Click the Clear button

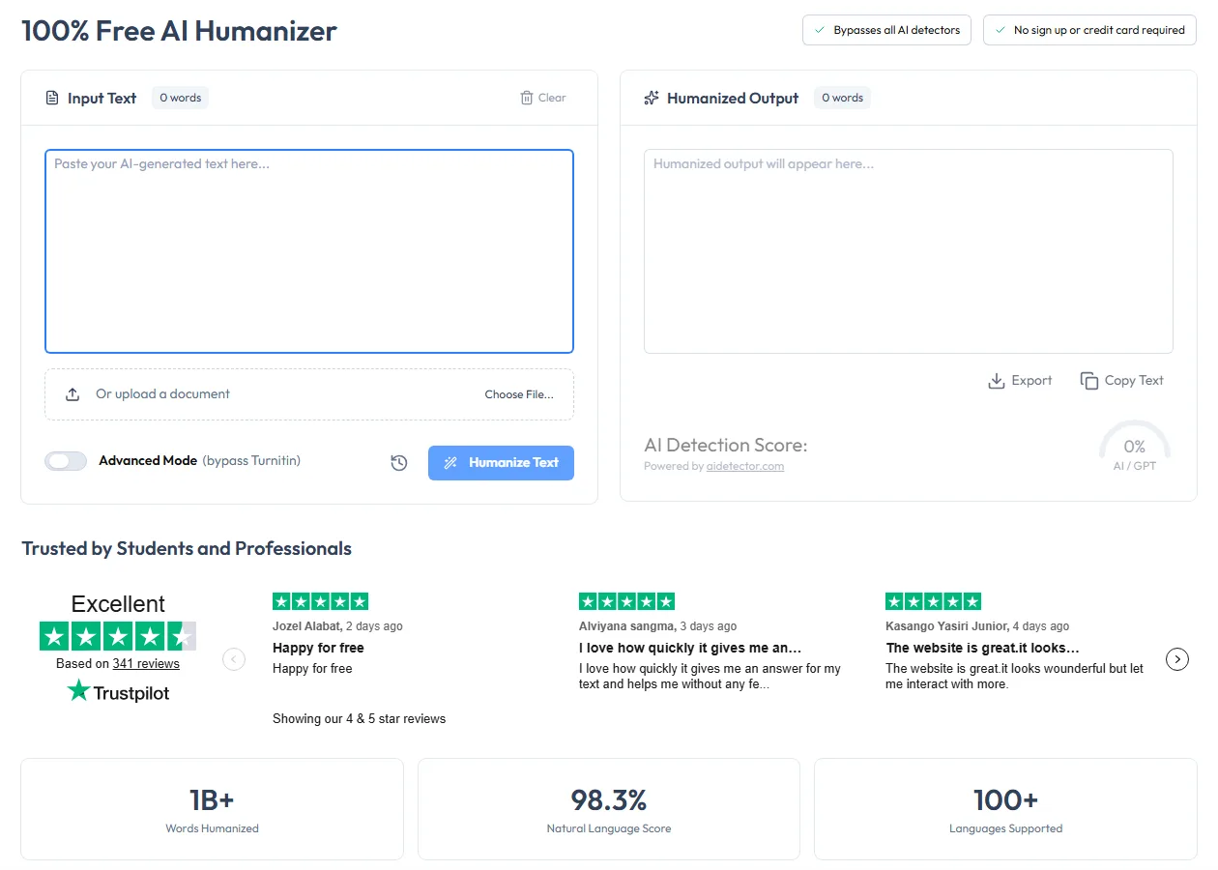(x=543, y=98)
